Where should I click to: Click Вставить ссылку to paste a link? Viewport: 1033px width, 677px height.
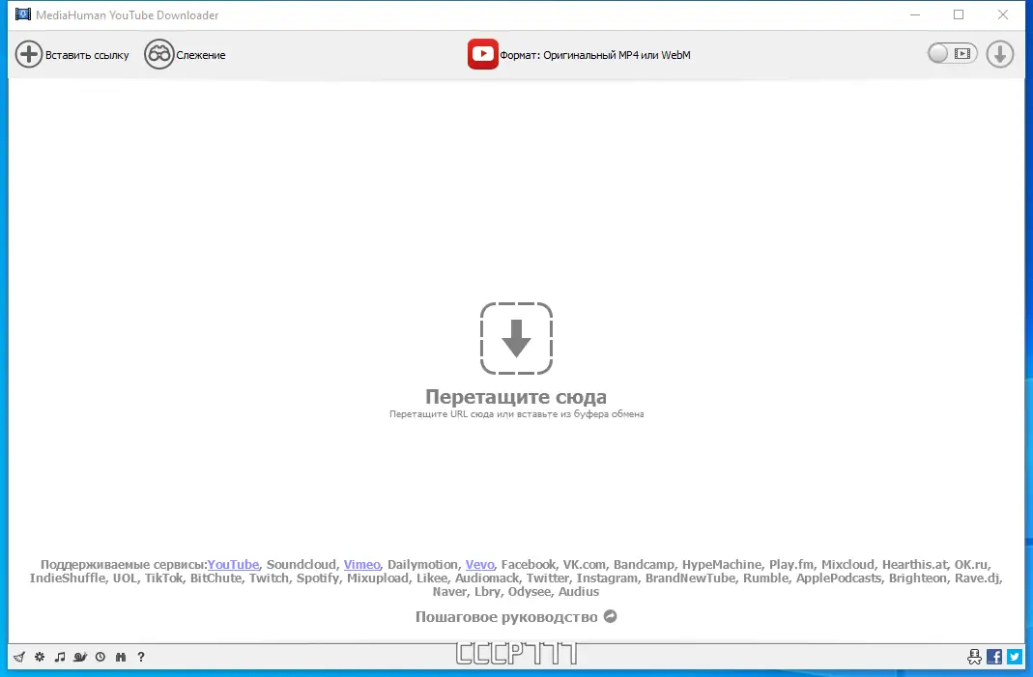pyautogui.click(x=72, y=55)
